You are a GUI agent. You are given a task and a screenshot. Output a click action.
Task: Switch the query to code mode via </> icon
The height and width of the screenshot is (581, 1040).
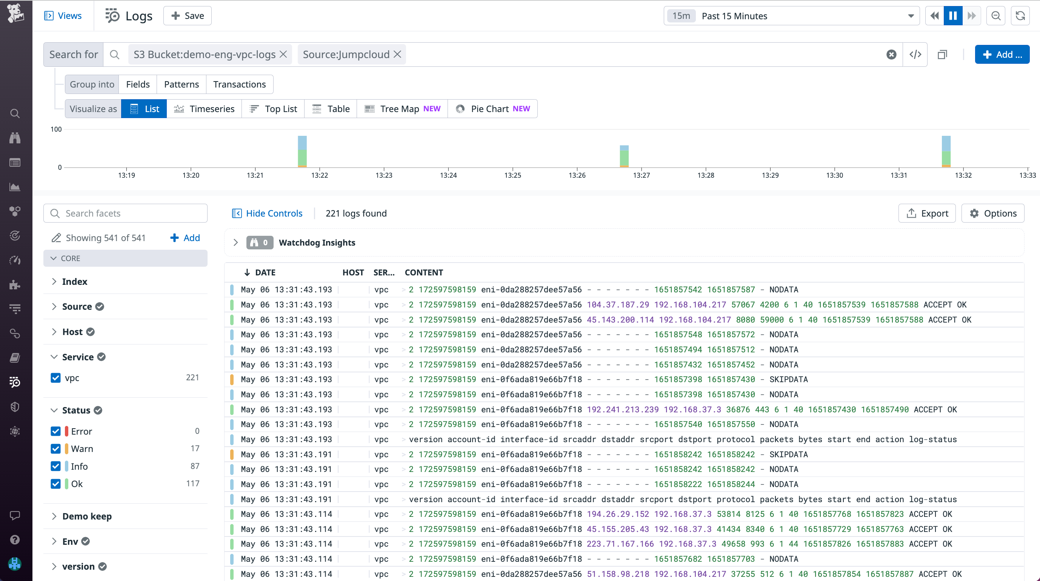915,54
